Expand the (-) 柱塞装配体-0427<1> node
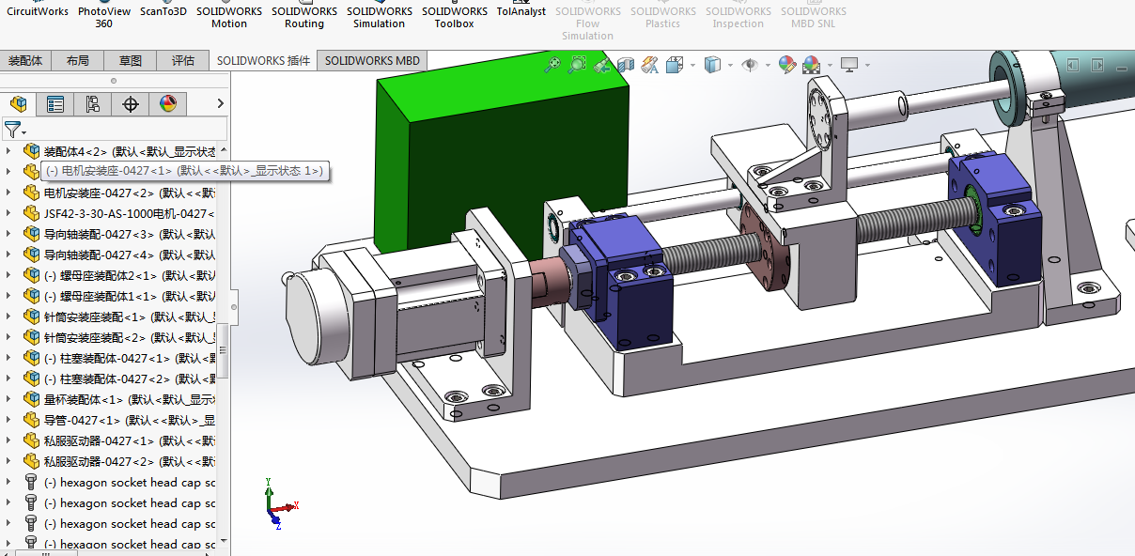This screenshot has height=556, width=1135. pos(9,358)
